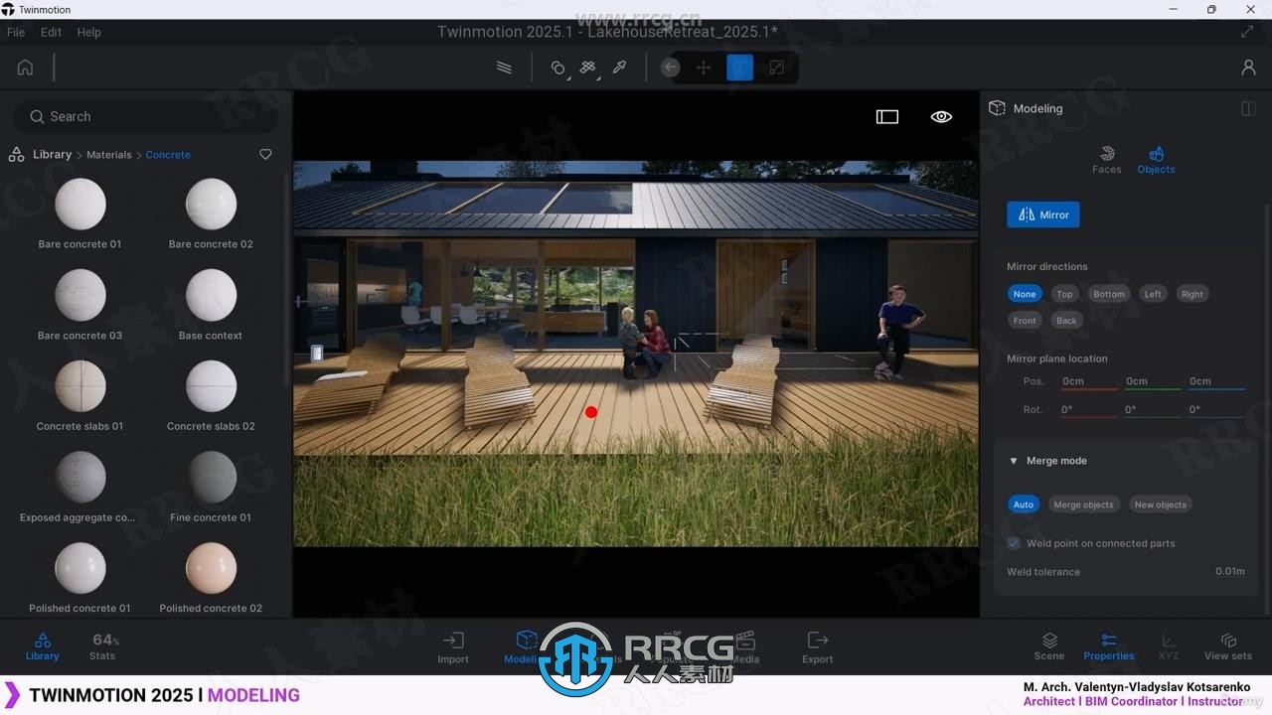Click the Library search field
This screenshot has height=715, width=1272.
pos(145,116)
